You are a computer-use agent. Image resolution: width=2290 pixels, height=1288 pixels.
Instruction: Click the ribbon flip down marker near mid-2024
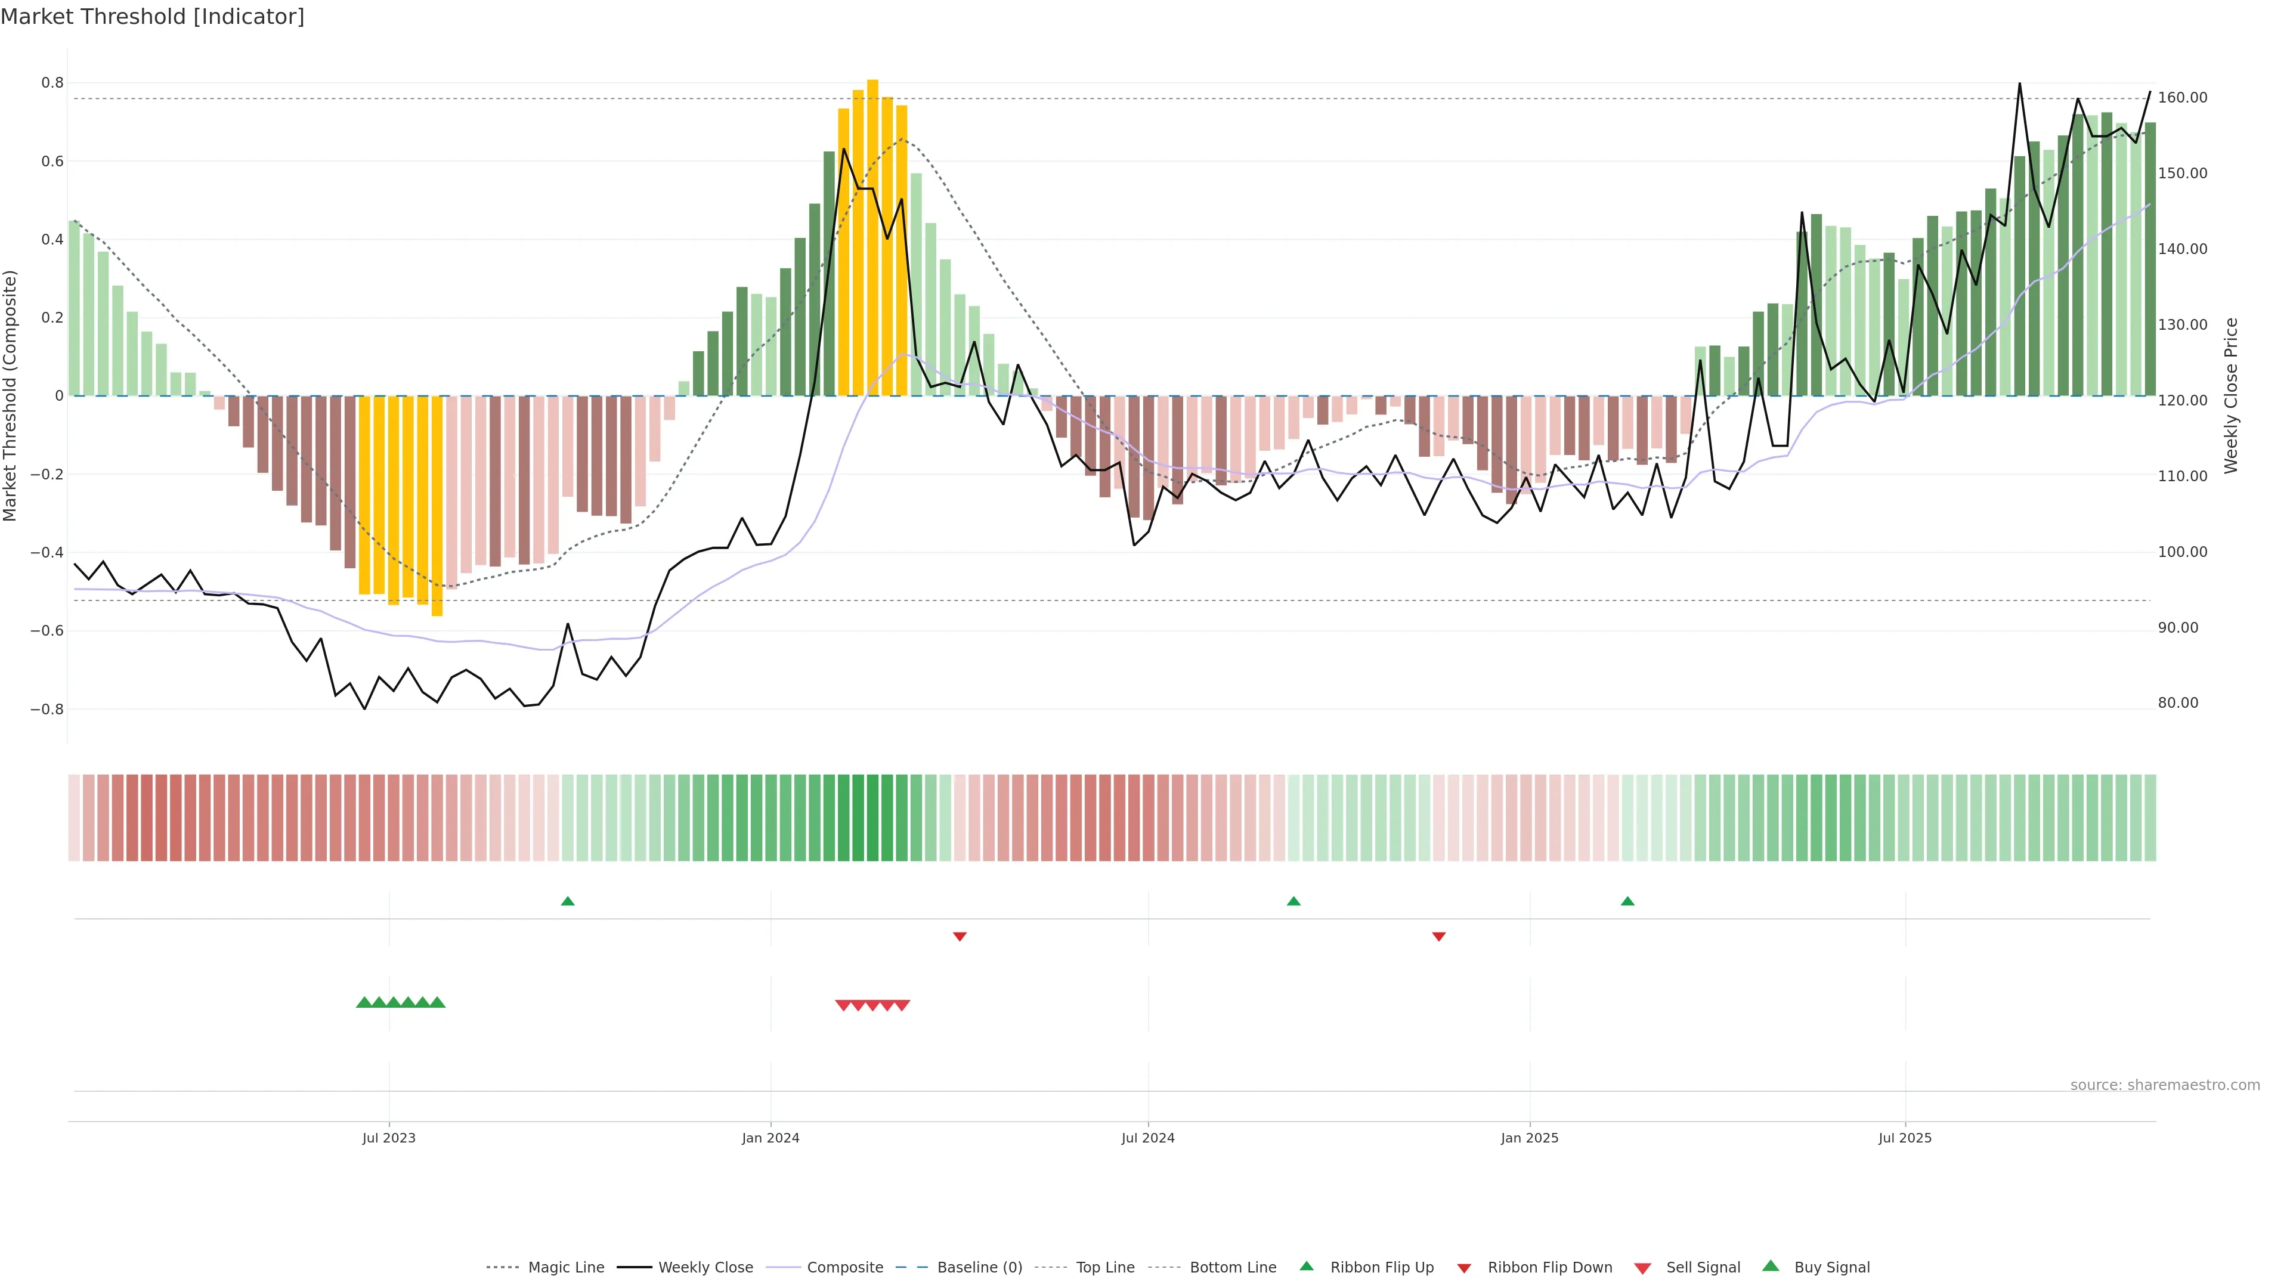click(959, 937)
